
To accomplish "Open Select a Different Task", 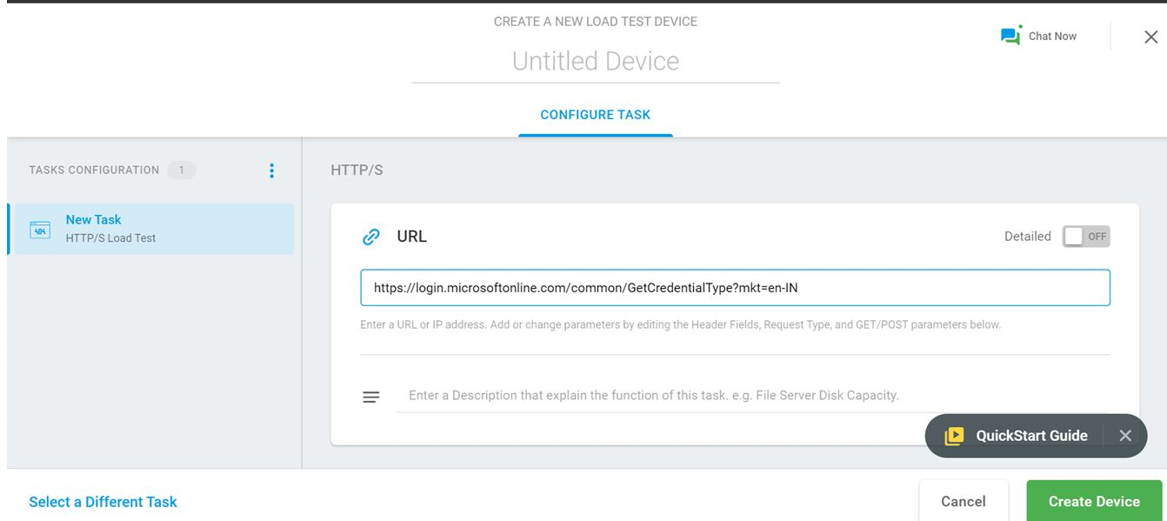I will (102, 501).
